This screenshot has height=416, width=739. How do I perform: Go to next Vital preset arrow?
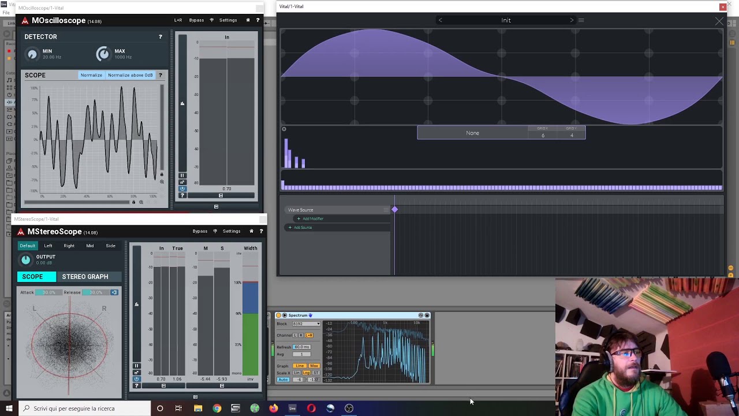point(572,20)
